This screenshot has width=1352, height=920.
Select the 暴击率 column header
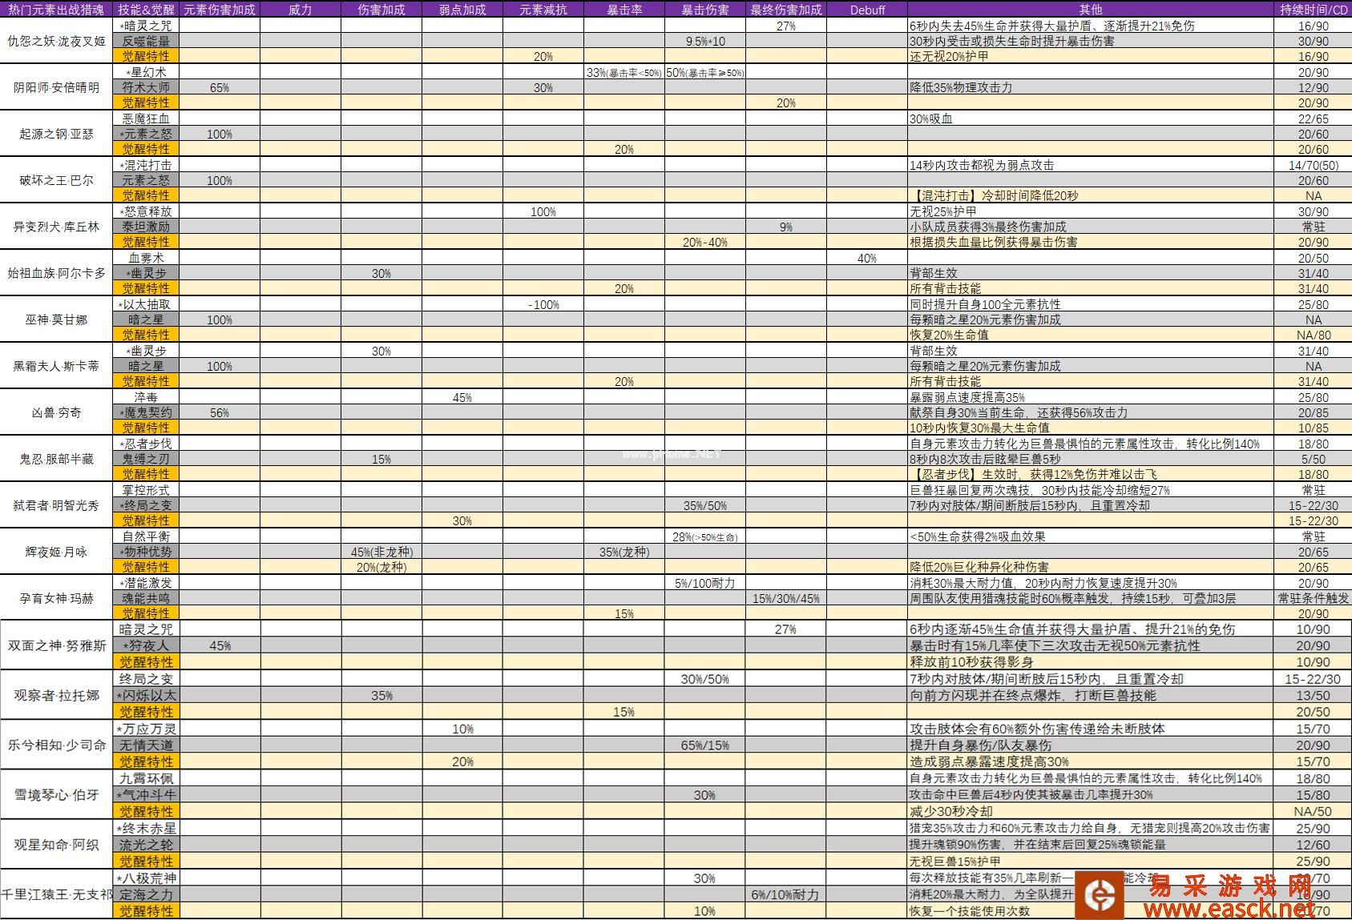[x=624, y=10]
